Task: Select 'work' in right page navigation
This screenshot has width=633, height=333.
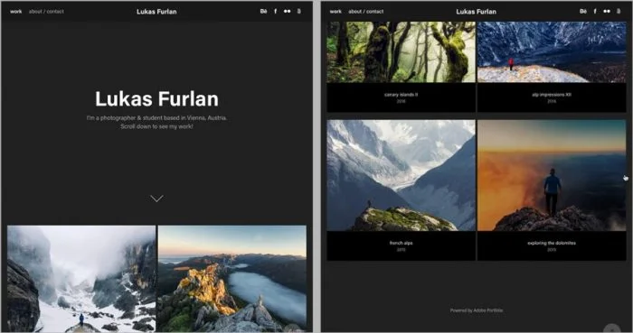Action: click(335, 12)
